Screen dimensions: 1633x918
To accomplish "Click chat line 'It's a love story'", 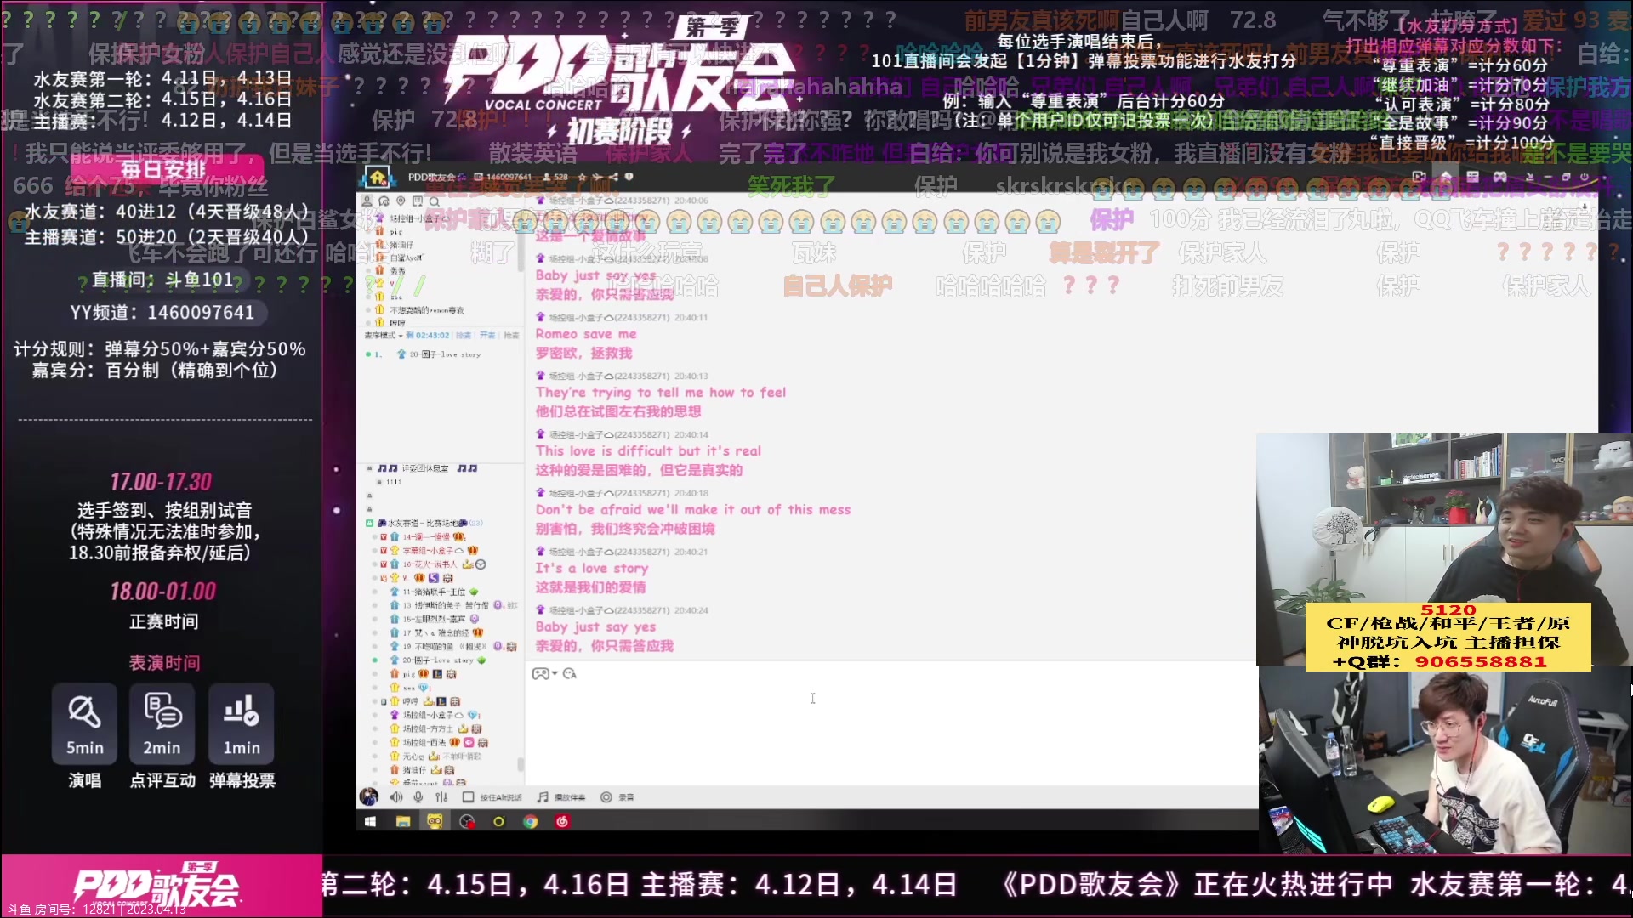I will [x=592, y=568].
